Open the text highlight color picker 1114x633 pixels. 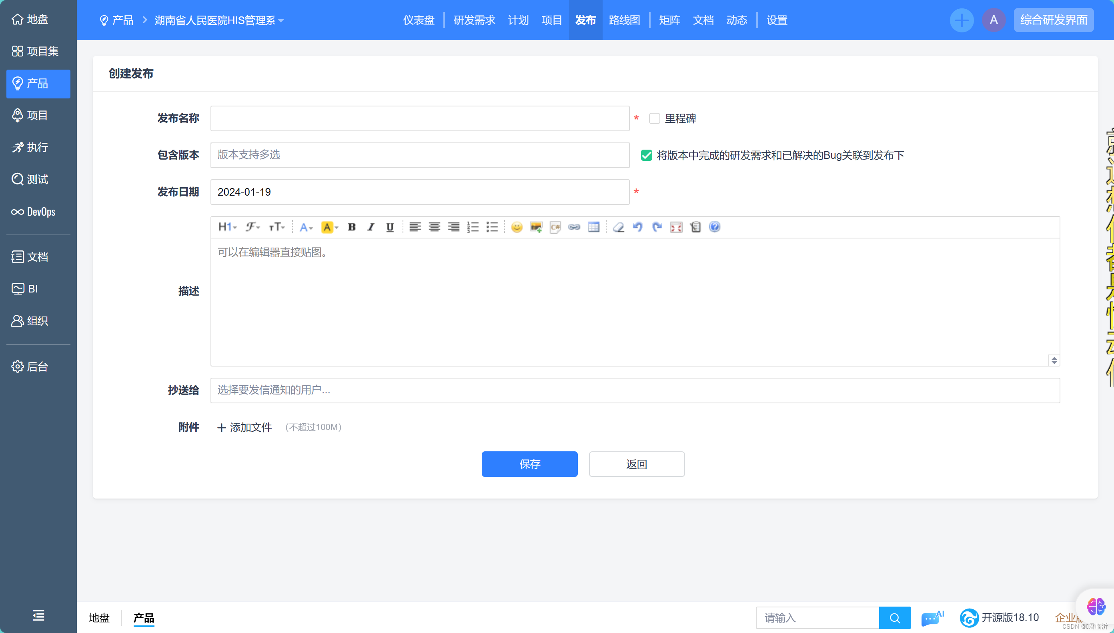click(329, 227)
